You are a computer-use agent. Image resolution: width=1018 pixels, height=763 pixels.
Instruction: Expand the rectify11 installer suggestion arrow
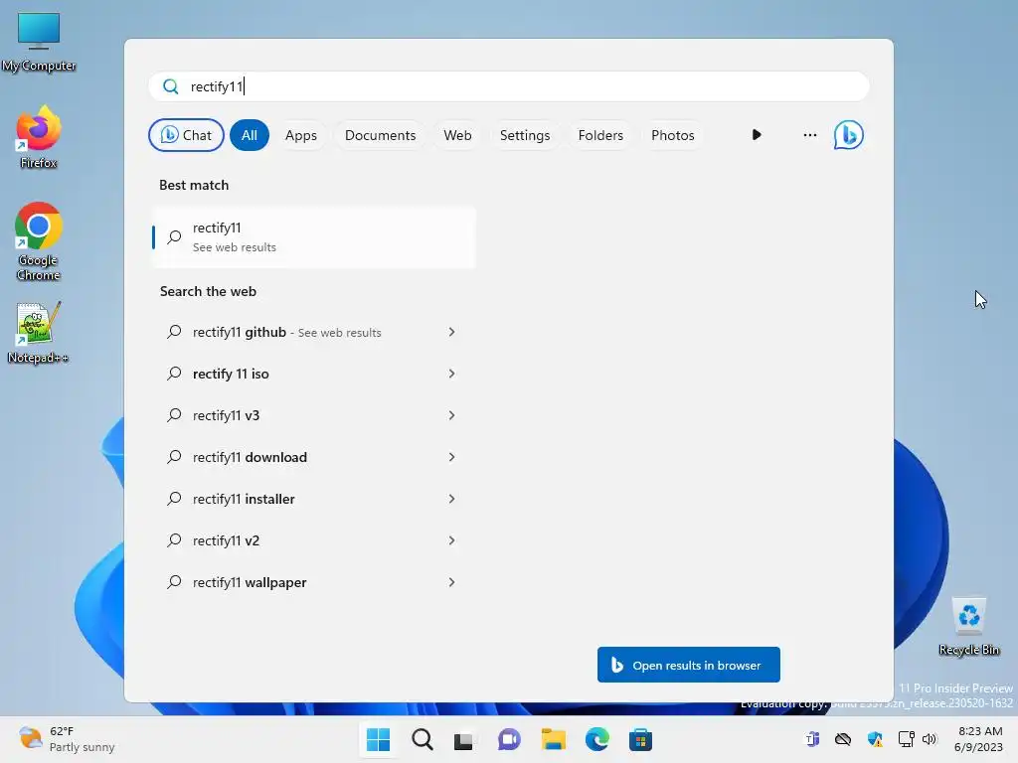tap(452, 499)
